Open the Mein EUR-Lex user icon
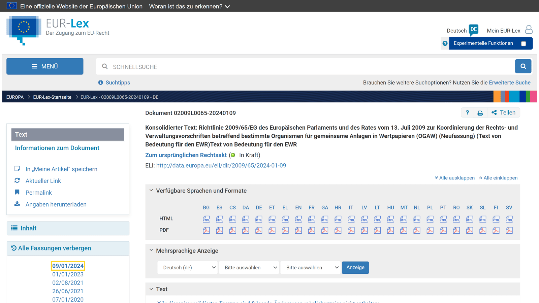 coord(529,30)
